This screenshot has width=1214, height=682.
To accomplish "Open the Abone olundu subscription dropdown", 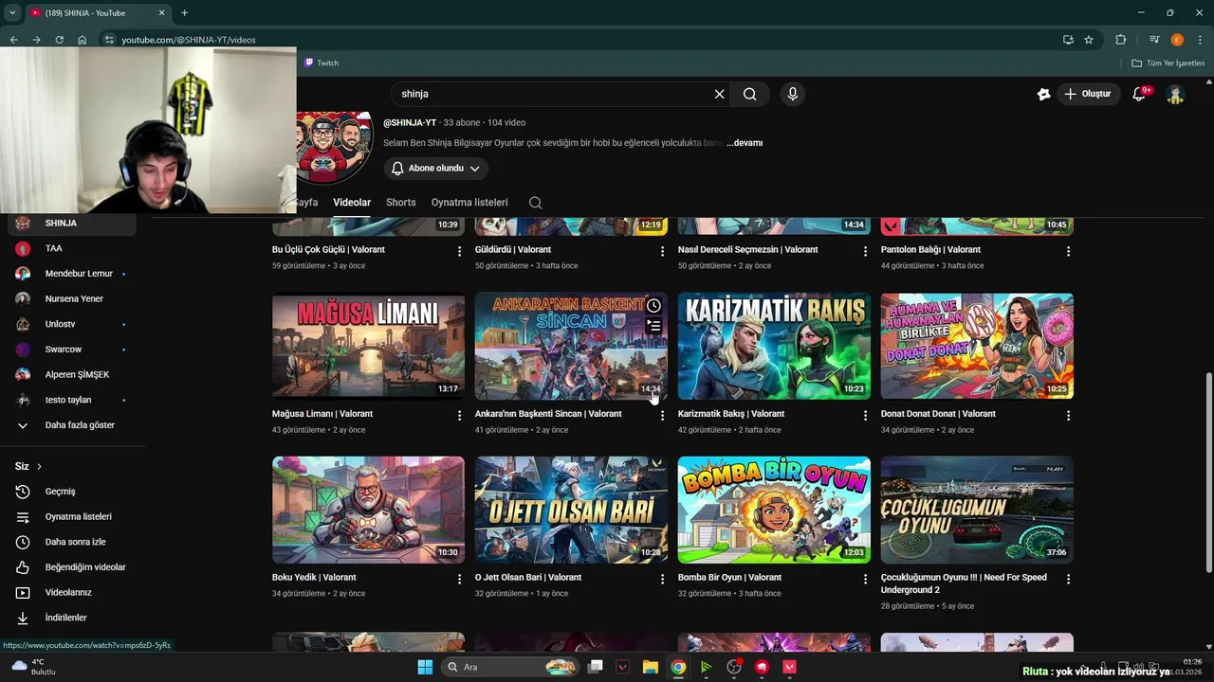I will click(436, 169).
